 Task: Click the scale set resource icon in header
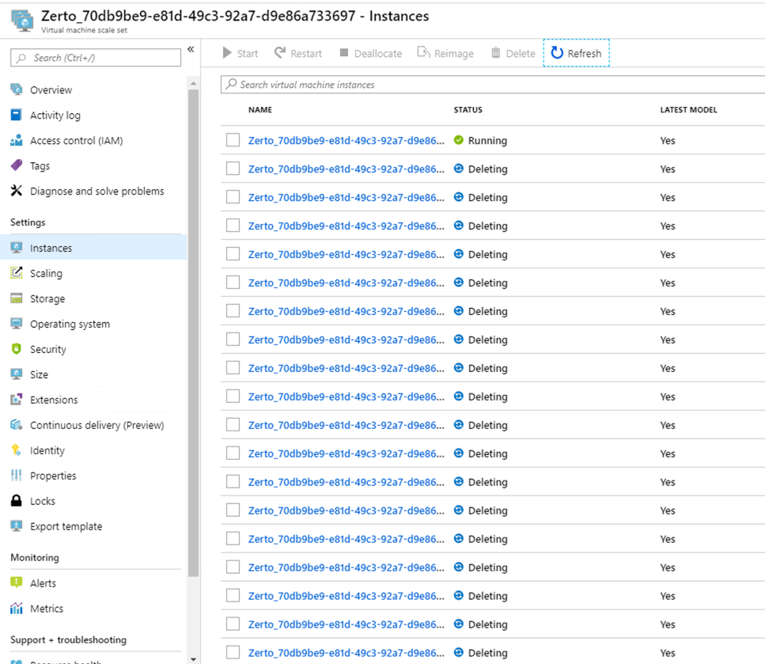pos(22,21)
